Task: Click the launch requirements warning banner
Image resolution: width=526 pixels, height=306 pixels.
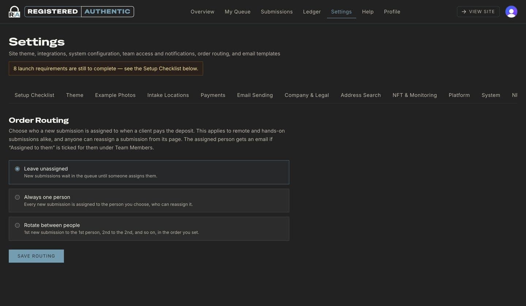Action: [106, 68]
